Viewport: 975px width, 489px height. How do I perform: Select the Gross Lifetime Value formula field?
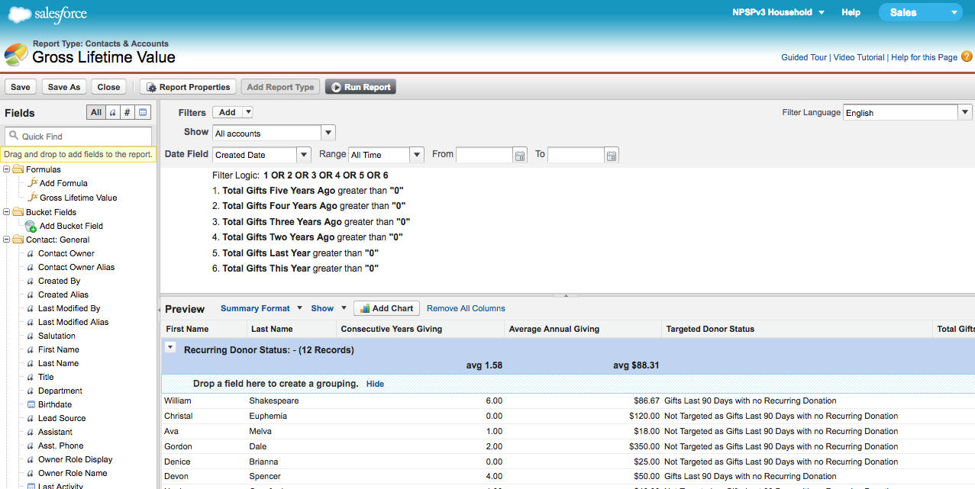[79, 198]
